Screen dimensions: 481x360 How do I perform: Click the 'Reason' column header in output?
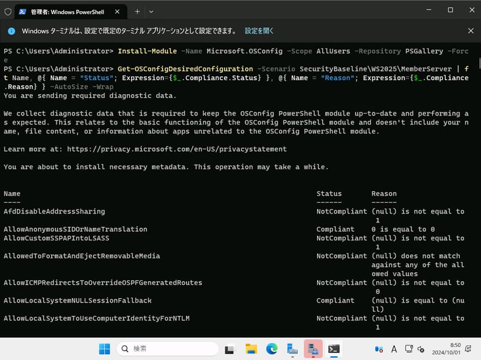(384, 193)
